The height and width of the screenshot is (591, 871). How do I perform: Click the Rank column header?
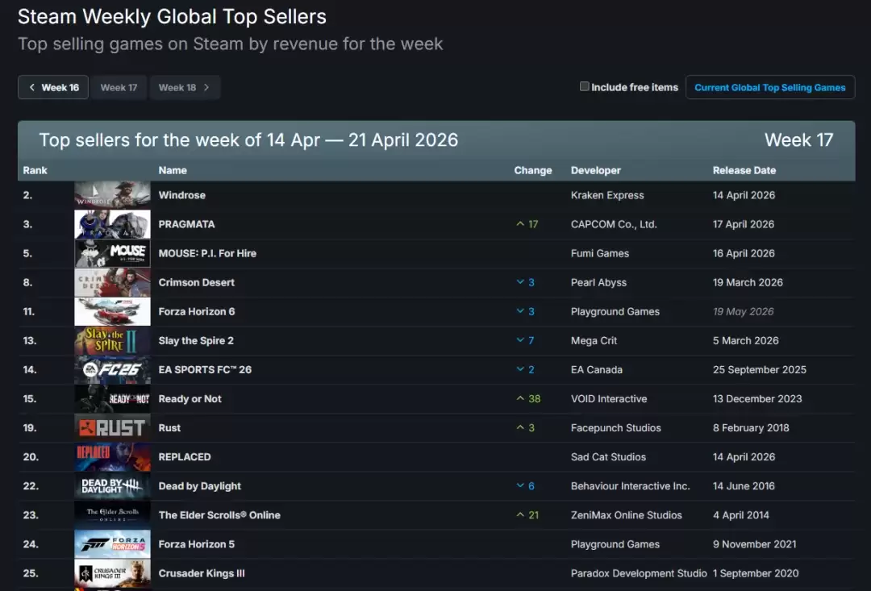click(35, 170)
